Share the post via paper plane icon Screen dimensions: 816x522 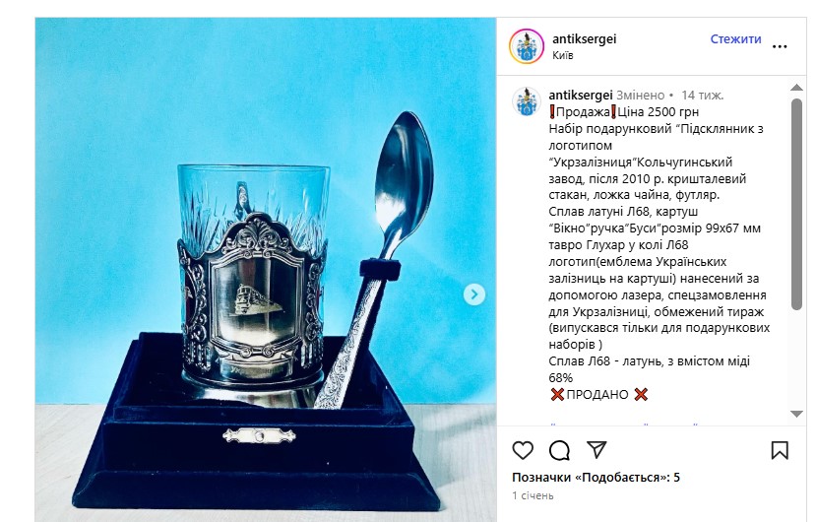596,449
